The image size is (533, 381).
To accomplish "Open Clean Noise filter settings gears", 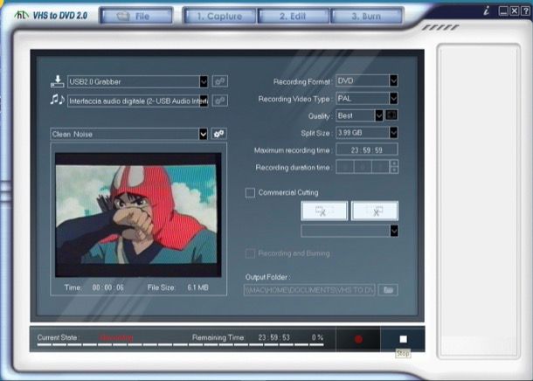I will tap(218, 134).
